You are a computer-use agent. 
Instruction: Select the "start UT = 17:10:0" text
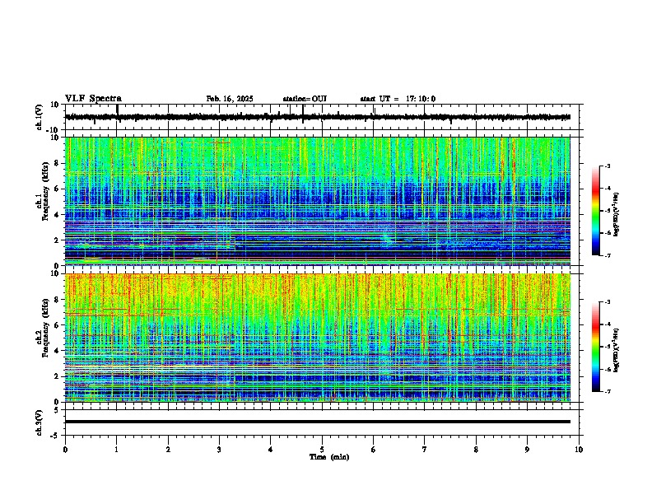[398, 99]
